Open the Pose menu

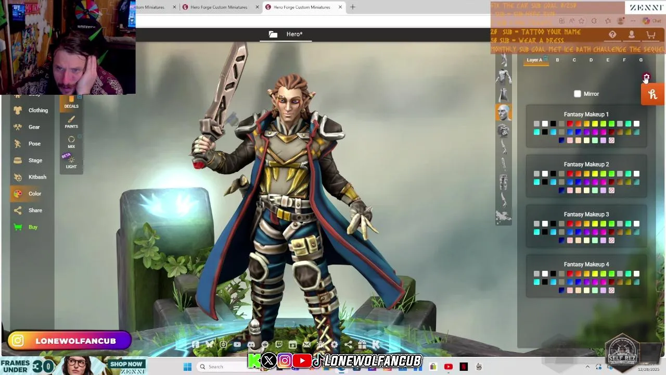[32, 144]
